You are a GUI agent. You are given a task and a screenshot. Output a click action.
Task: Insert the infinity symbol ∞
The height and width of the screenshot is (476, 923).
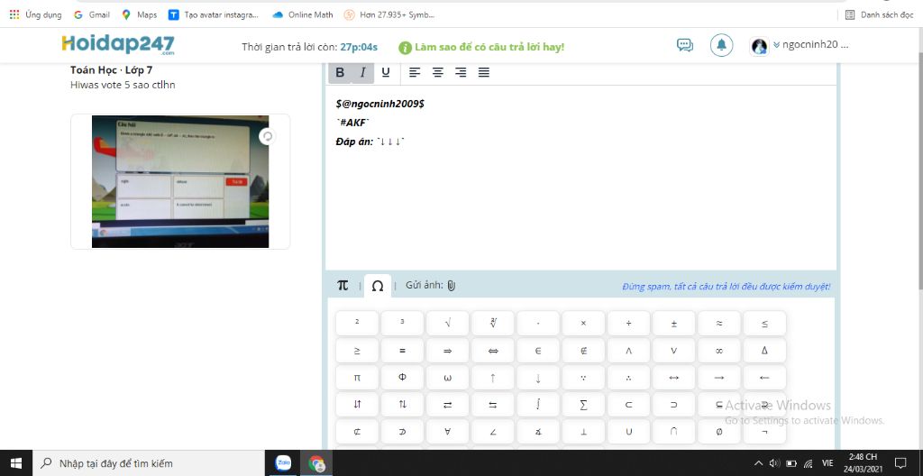point(719,351)
